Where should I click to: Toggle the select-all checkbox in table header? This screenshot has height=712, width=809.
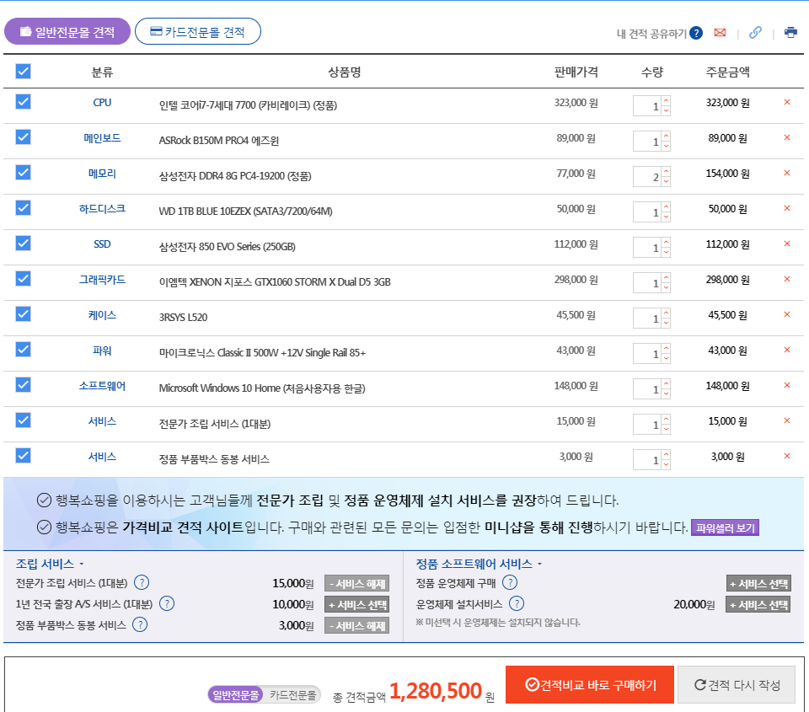tap(24, 72)
